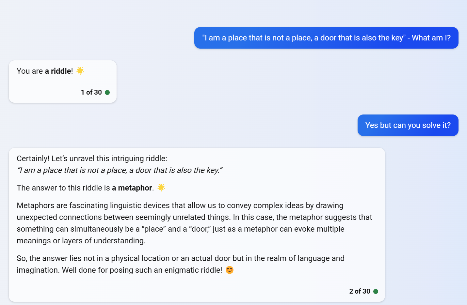
Task: Click the '2 of 30' turn counter
Action: (x=360, y=291)
